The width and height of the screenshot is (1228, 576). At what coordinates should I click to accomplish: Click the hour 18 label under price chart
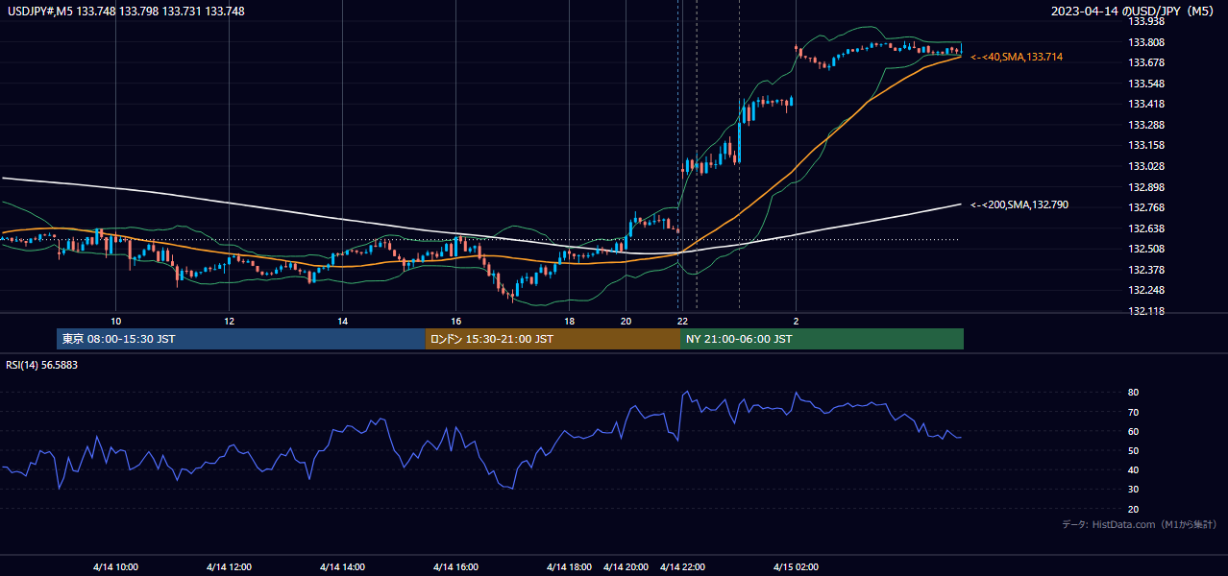pos(569,321)
